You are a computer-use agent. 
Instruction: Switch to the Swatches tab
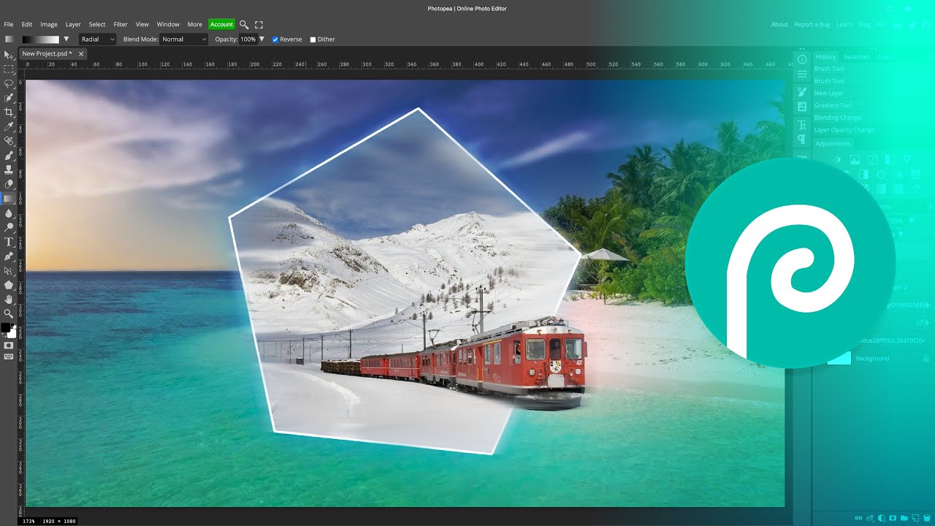(x=856, y=56)
